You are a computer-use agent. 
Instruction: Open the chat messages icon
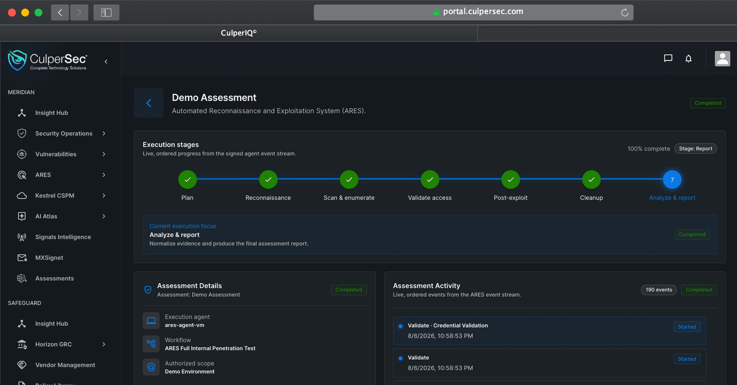668,58
